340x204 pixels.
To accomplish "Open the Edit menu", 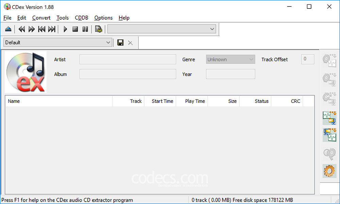I will 22,18.
